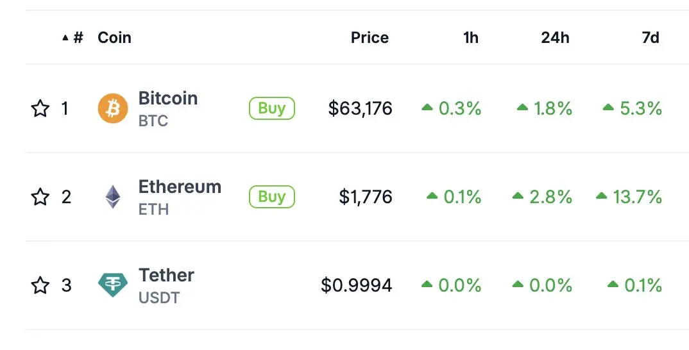Sort the table by Price column
Screen dimensions: 689x350
coord(370,38)
